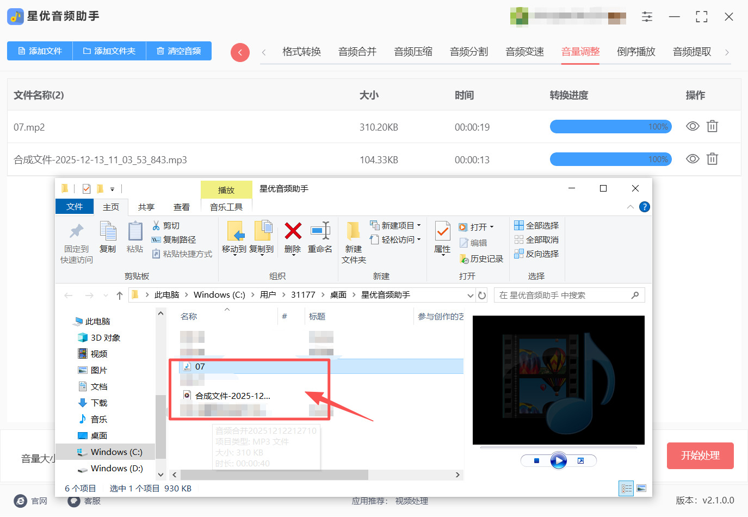This screenshot has height=517, width=748.
Task: Click the 开始处理 start processing button
Action: (x=700, y=456)
